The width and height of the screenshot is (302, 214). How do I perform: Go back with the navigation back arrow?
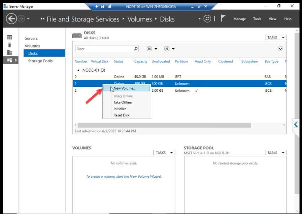point(11,18)
